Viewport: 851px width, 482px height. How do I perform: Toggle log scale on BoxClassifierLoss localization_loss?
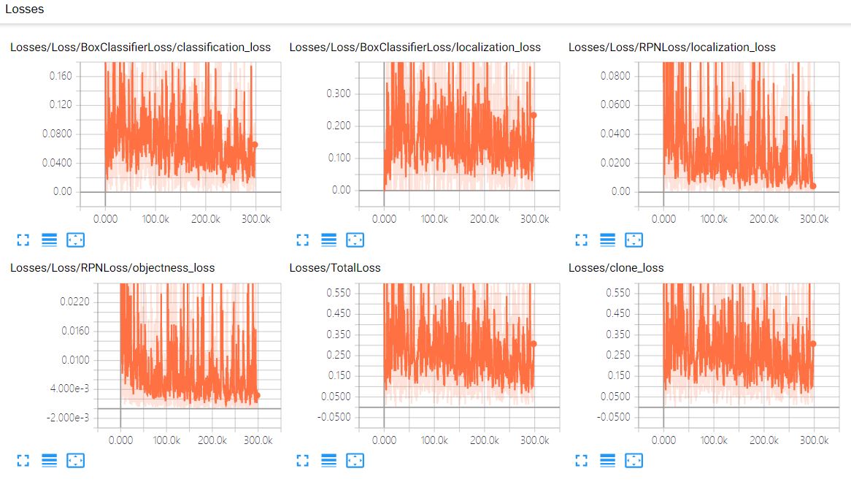click(329, 240)
